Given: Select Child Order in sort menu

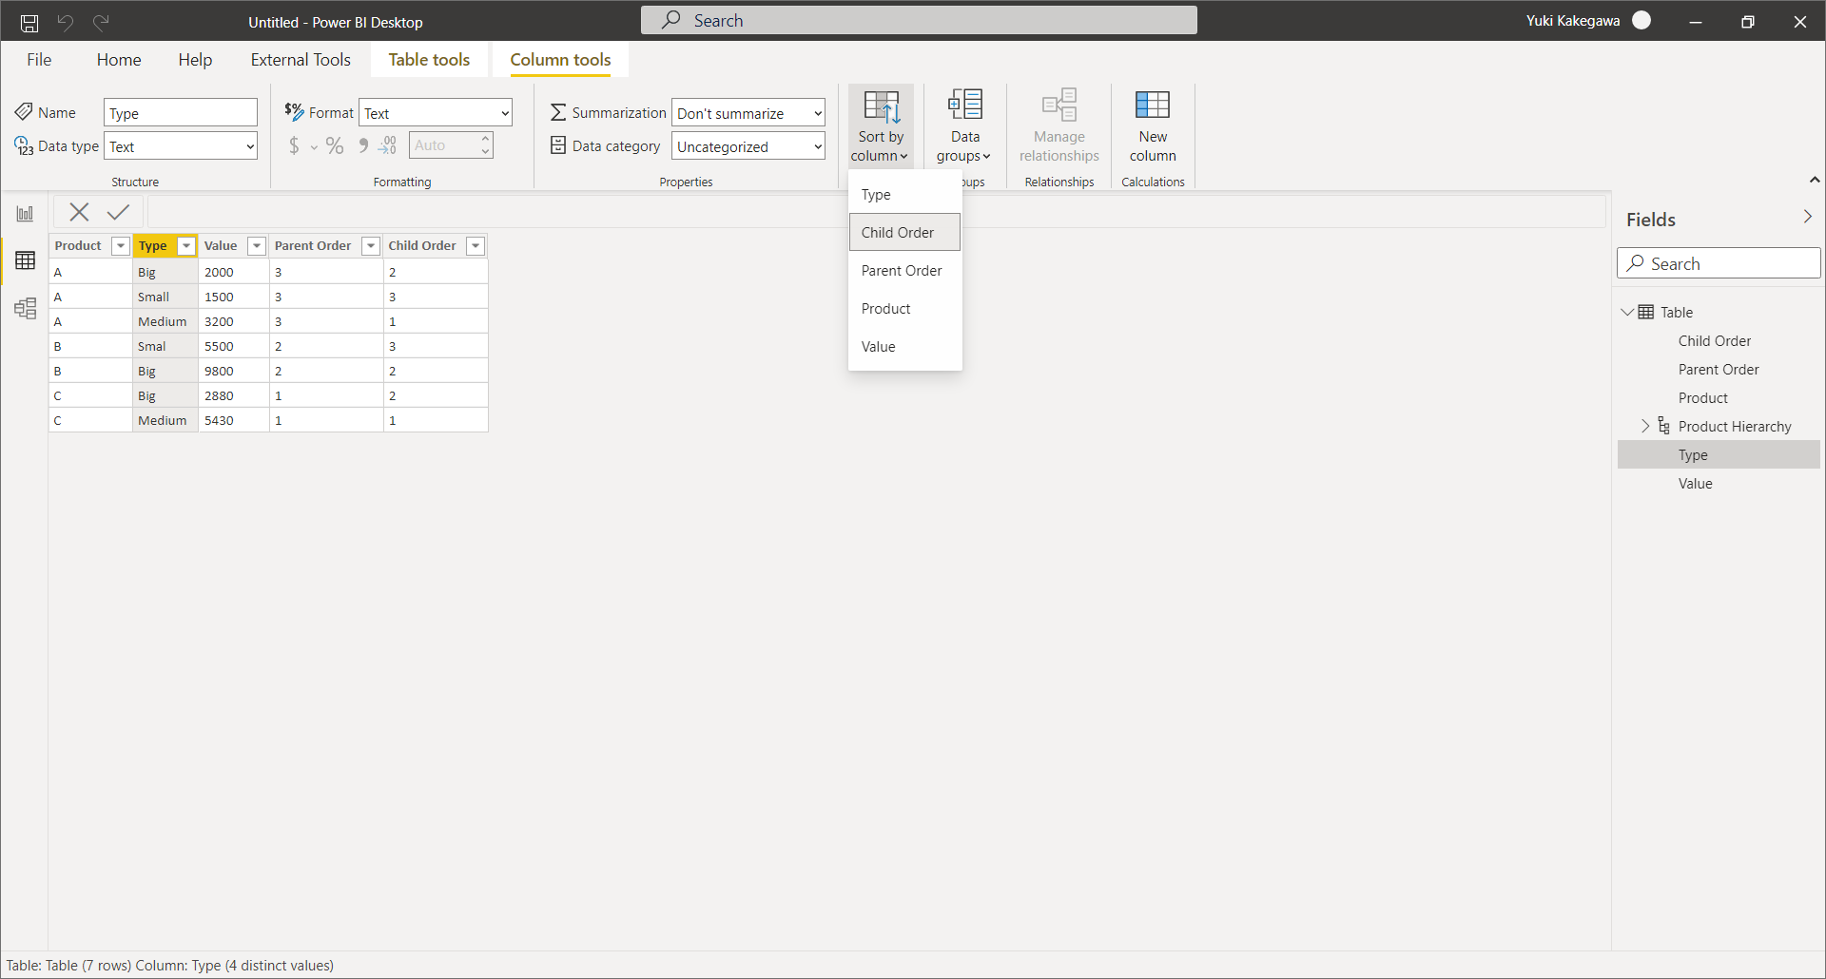Looking at the screenshot, I should [904, 233].
